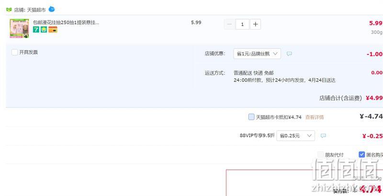The width and height of the screenshot is (383, 196).
Task: Click the quantity input field showing 1
Action: pos(242,24)
